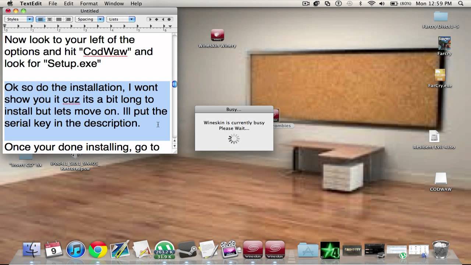The image size is (471, 265).
Task: Click the Busy... dialog title bar
Action: tap(234, 109)
